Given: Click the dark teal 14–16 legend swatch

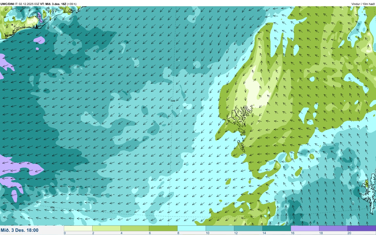Looking at the screenshot, I should 276,228.
